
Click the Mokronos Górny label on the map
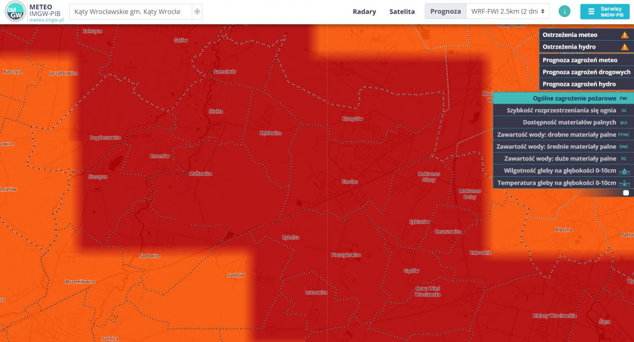(x=428, y=177)
